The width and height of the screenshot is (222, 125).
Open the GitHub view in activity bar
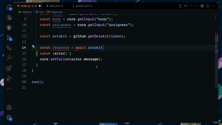tap(9, 27)
